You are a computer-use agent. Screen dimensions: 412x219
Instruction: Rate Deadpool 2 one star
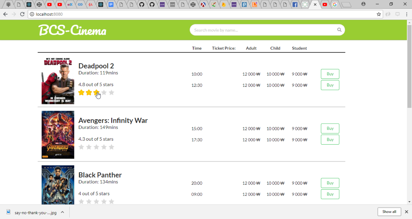[81, 93]
